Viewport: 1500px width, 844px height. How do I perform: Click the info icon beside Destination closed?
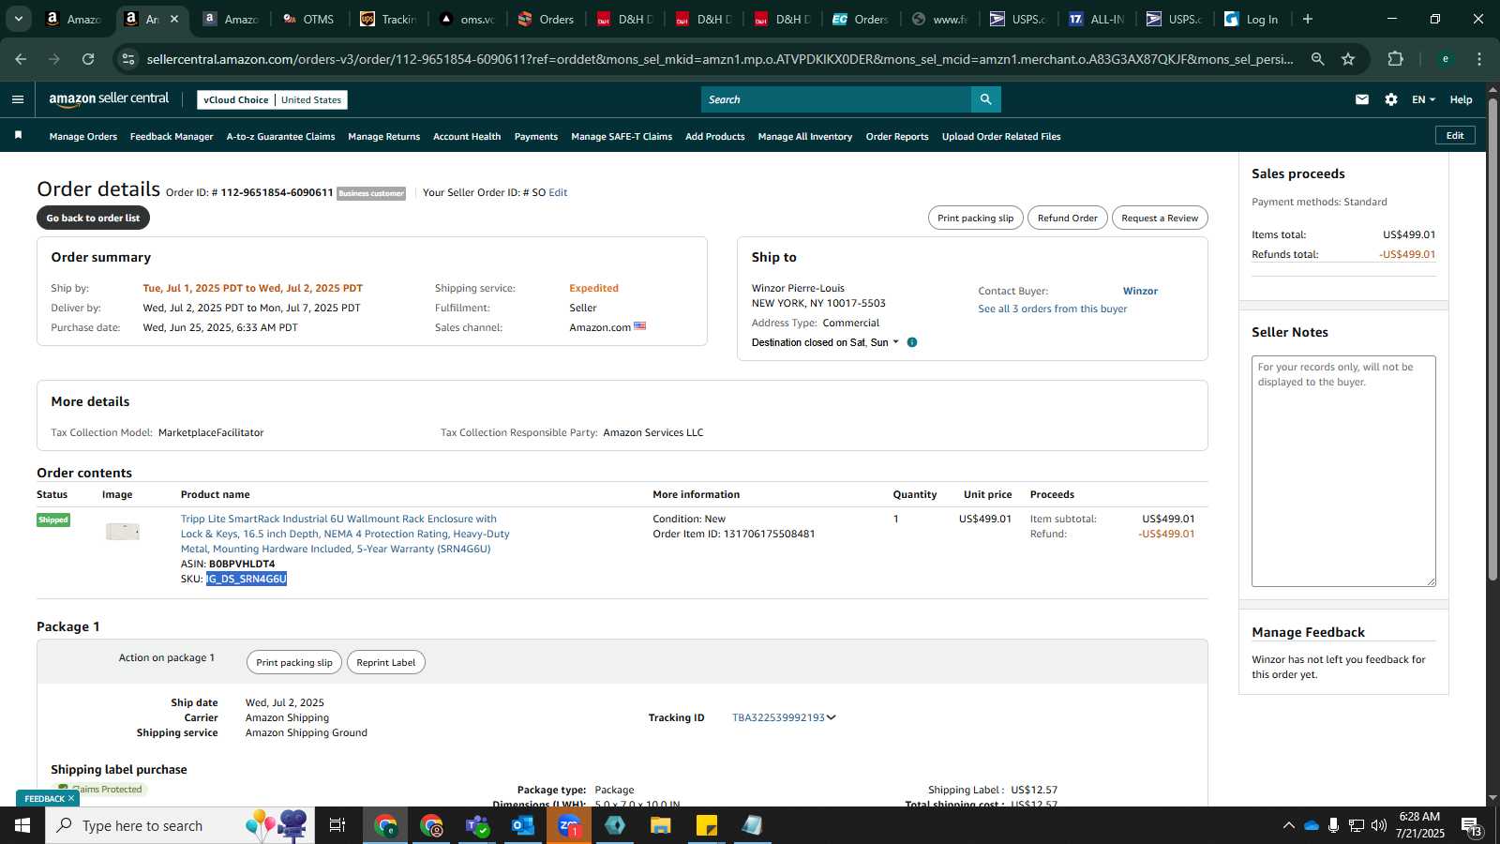tap(912, 342)
